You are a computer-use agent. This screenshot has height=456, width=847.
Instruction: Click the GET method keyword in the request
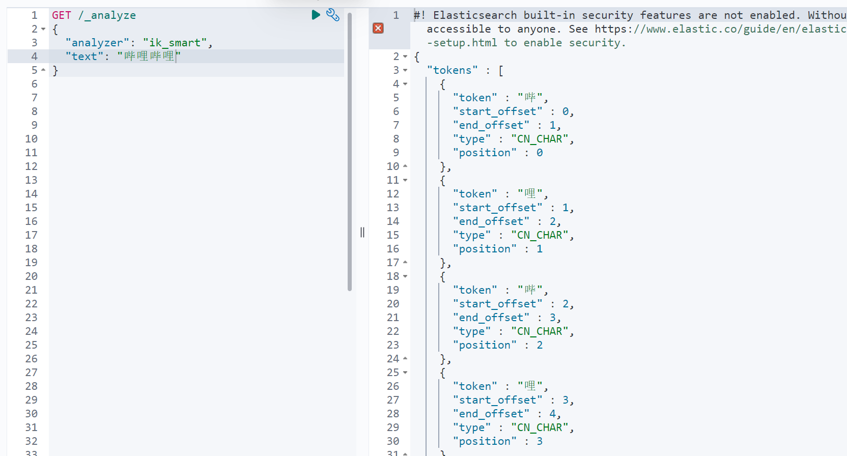tap(62, 15)
